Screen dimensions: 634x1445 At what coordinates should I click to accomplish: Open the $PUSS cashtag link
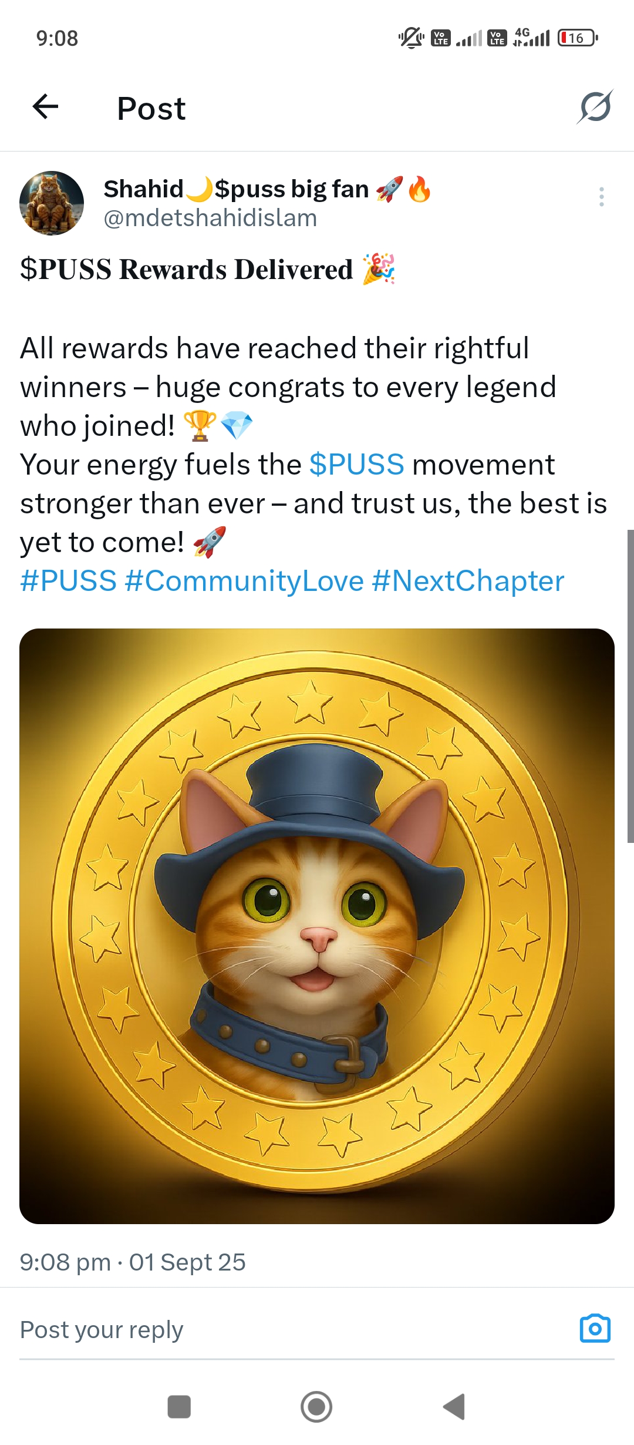pyautogui.click(x=356, y=465)
